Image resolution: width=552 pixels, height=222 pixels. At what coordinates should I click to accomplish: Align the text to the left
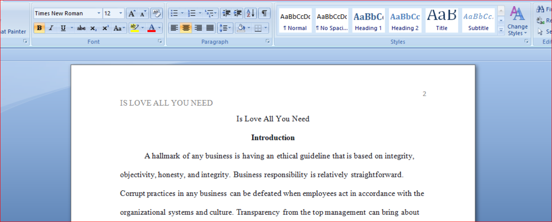point(174,28)
